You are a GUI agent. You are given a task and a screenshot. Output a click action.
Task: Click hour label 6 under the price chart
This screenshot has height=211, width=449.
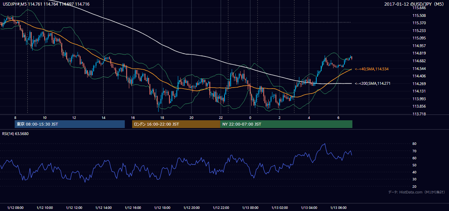[x=338, y=117]
